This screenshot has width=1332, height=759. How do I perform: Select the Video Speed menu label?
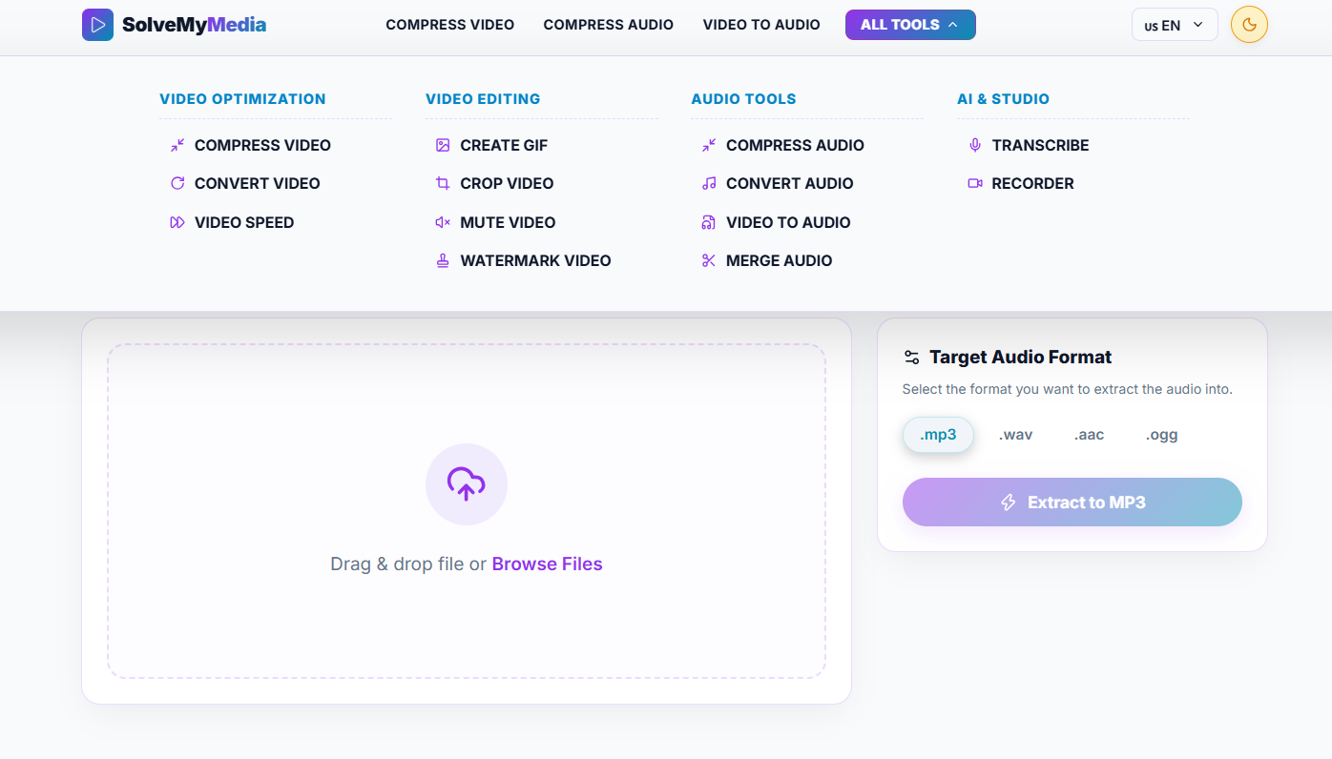coord(244,222)
